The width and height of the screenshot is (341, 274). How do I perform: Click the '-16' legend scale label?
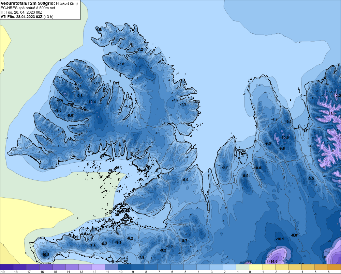(42, 272)
